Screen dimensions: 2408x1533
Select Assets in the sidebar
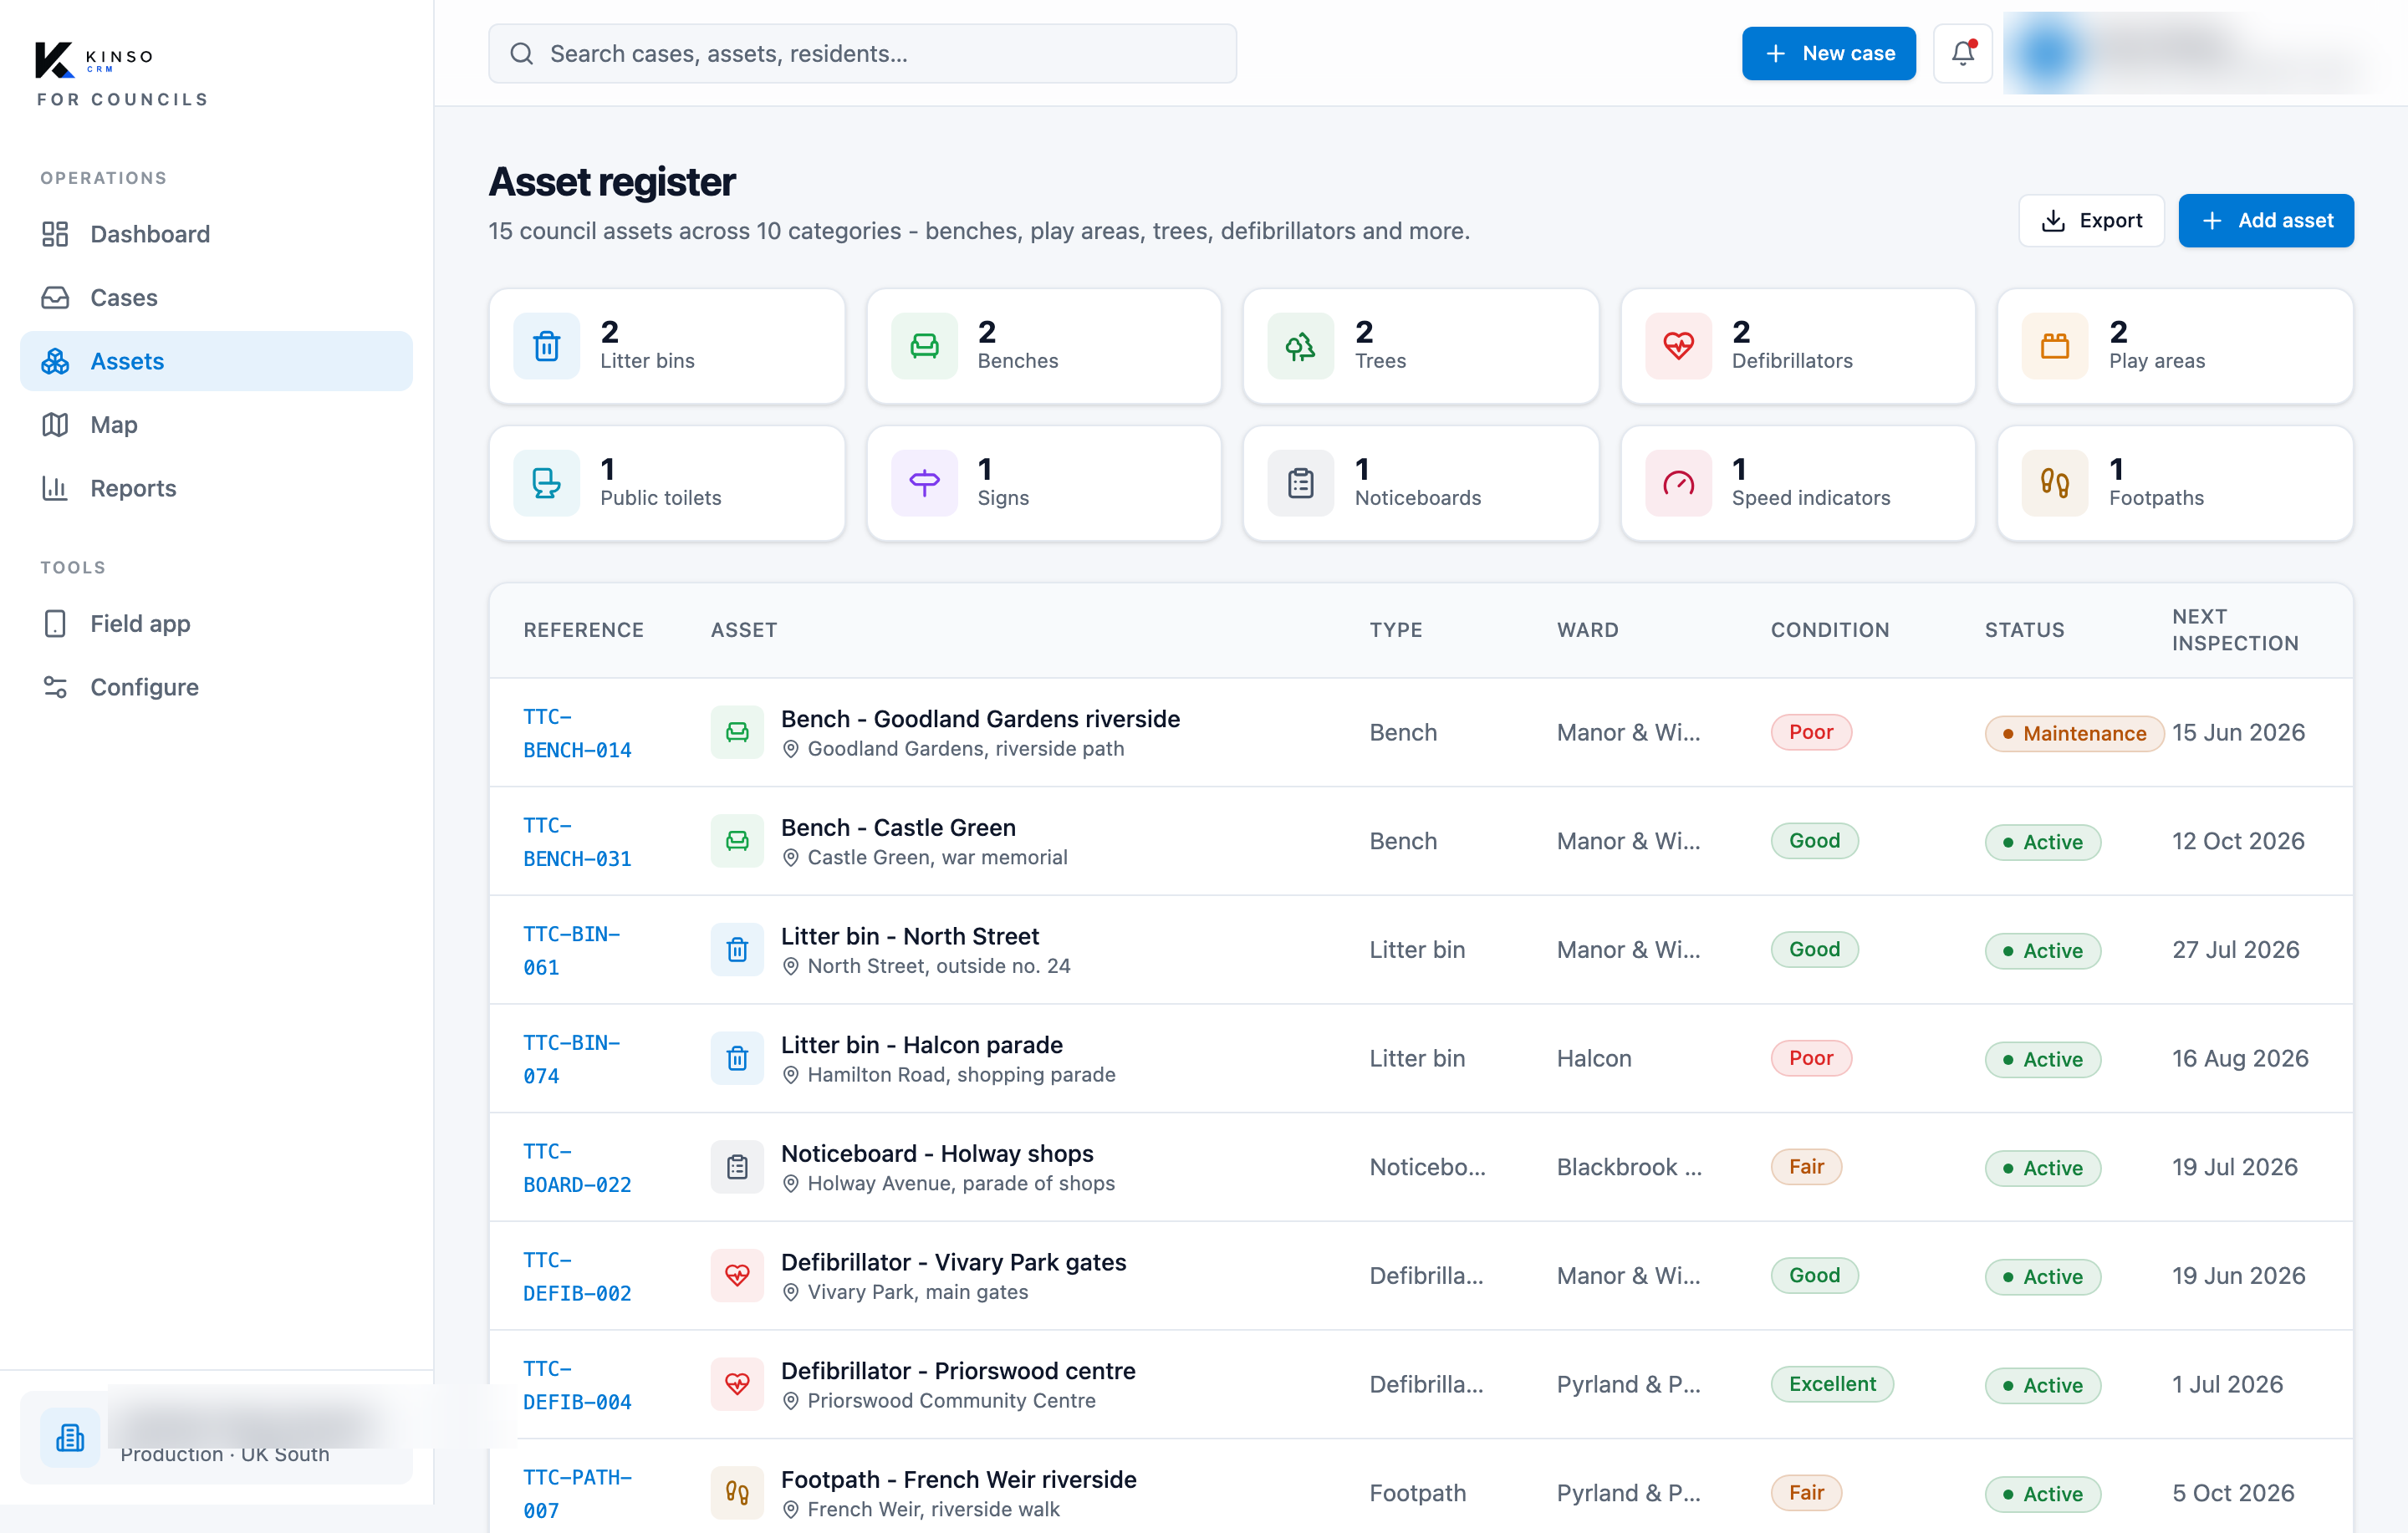point(216,361)
